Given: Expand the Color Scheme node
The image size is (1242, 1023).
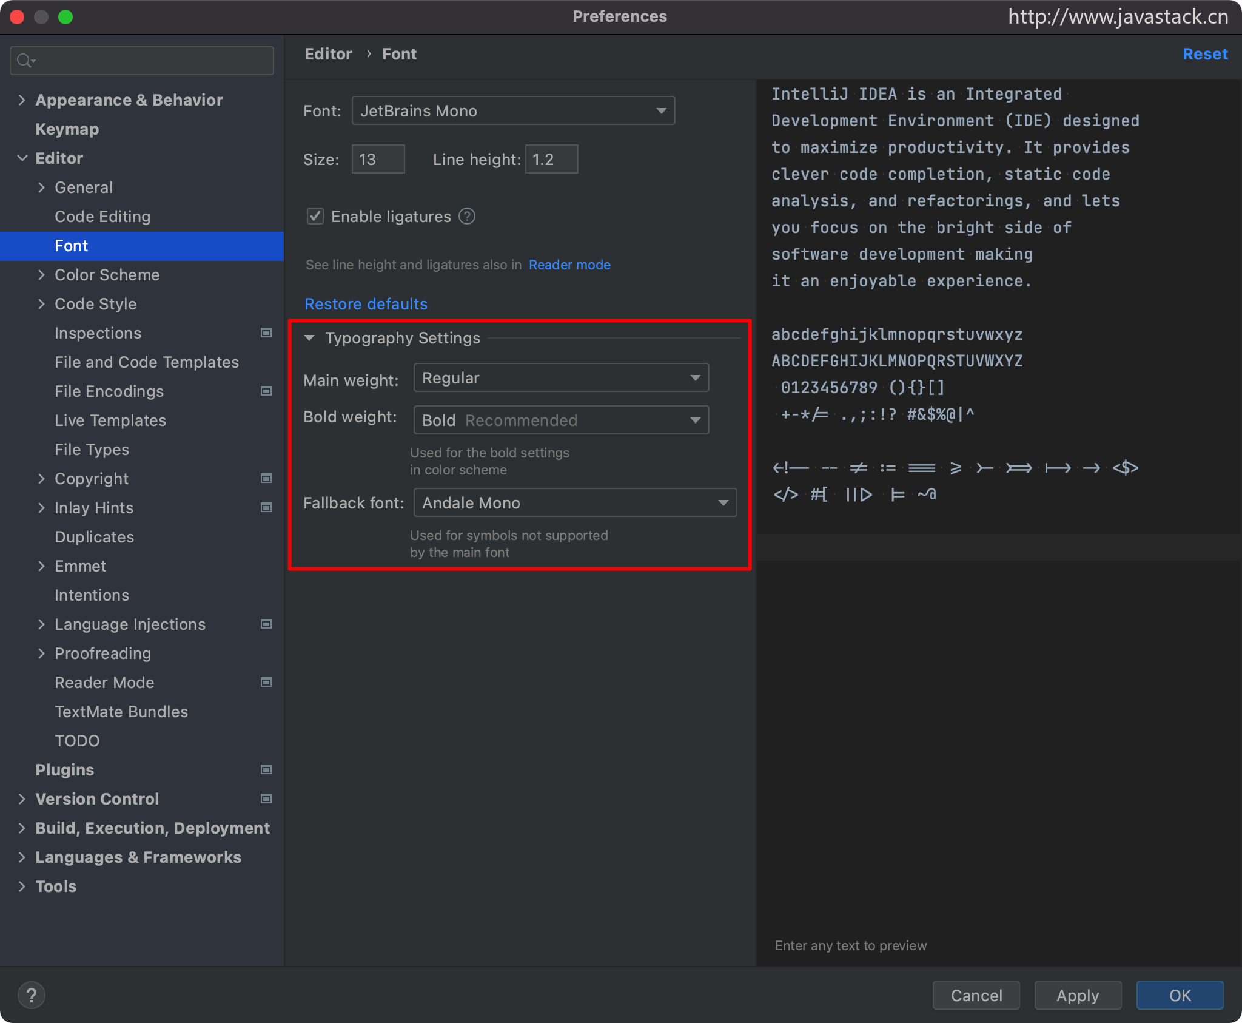Looking at the screenshot, I should coord(41,275).
